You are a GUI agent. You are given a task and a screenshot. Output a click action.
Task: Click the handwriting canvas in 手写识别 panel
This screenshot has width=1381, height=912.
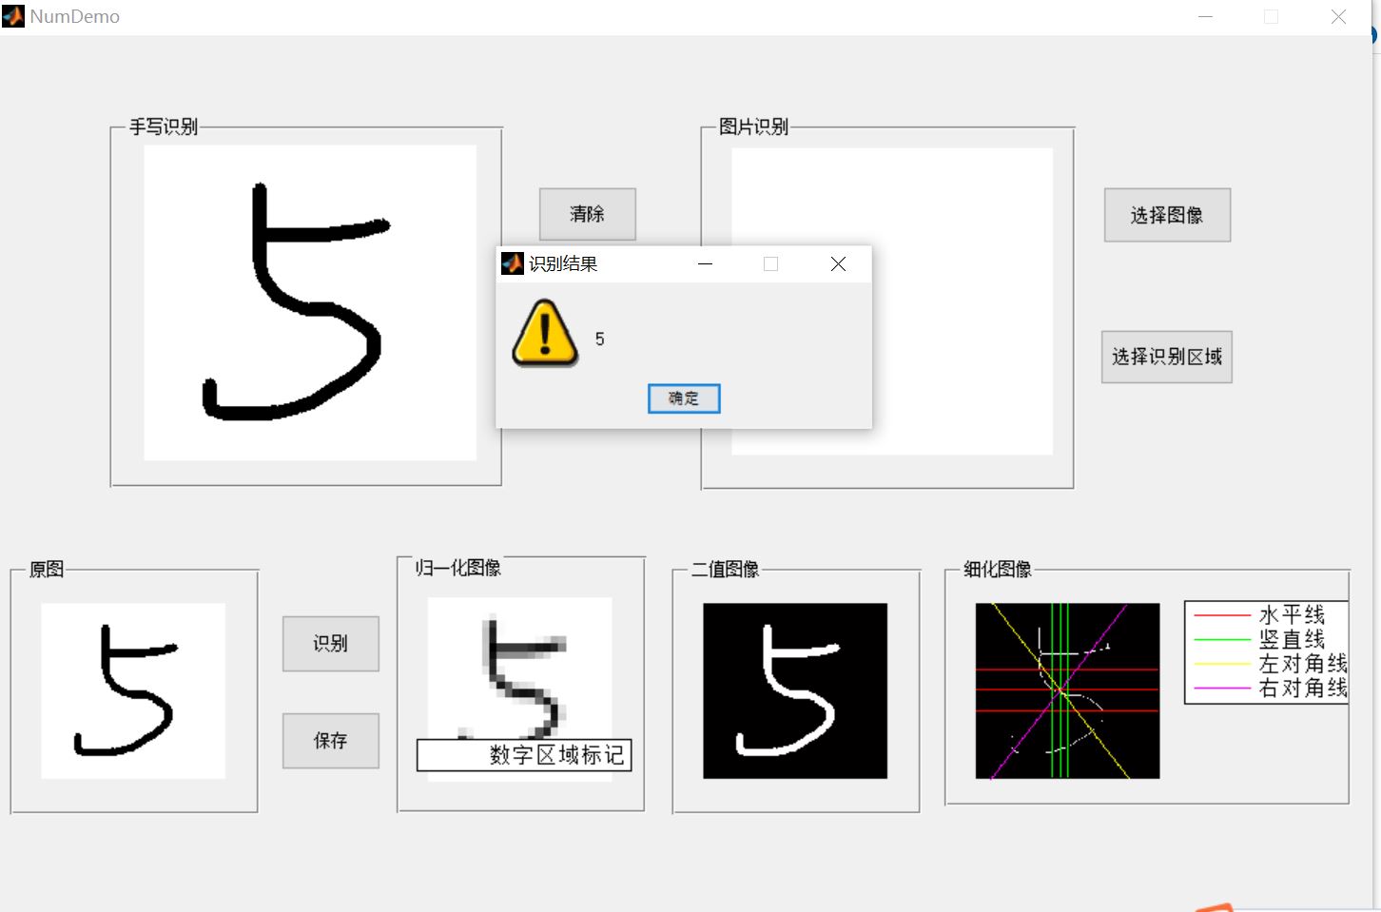click(x=309, y=301)
